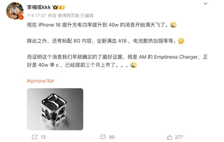The height and width of the screenshot is (142, 224).
Task: Toggle the thumbs-up like icon
Action: click(170, 137)
